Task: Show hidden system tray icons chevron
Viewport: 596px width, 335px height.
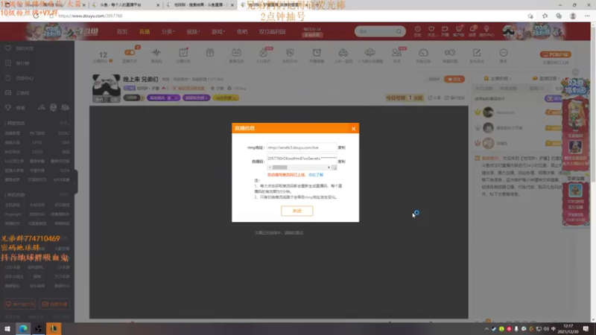Action: tap(486, 329)
